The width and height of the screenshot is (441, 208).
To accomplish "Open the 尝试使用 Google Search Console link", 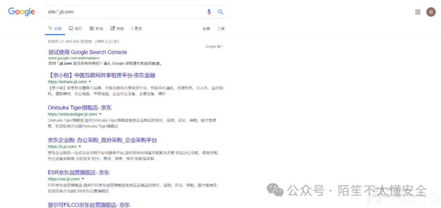I will (87, 52).
